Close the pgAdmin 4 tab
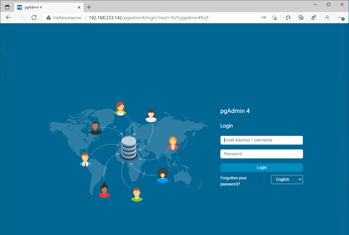The width and height of the screenshot is (349, 235). click(79, 7)
